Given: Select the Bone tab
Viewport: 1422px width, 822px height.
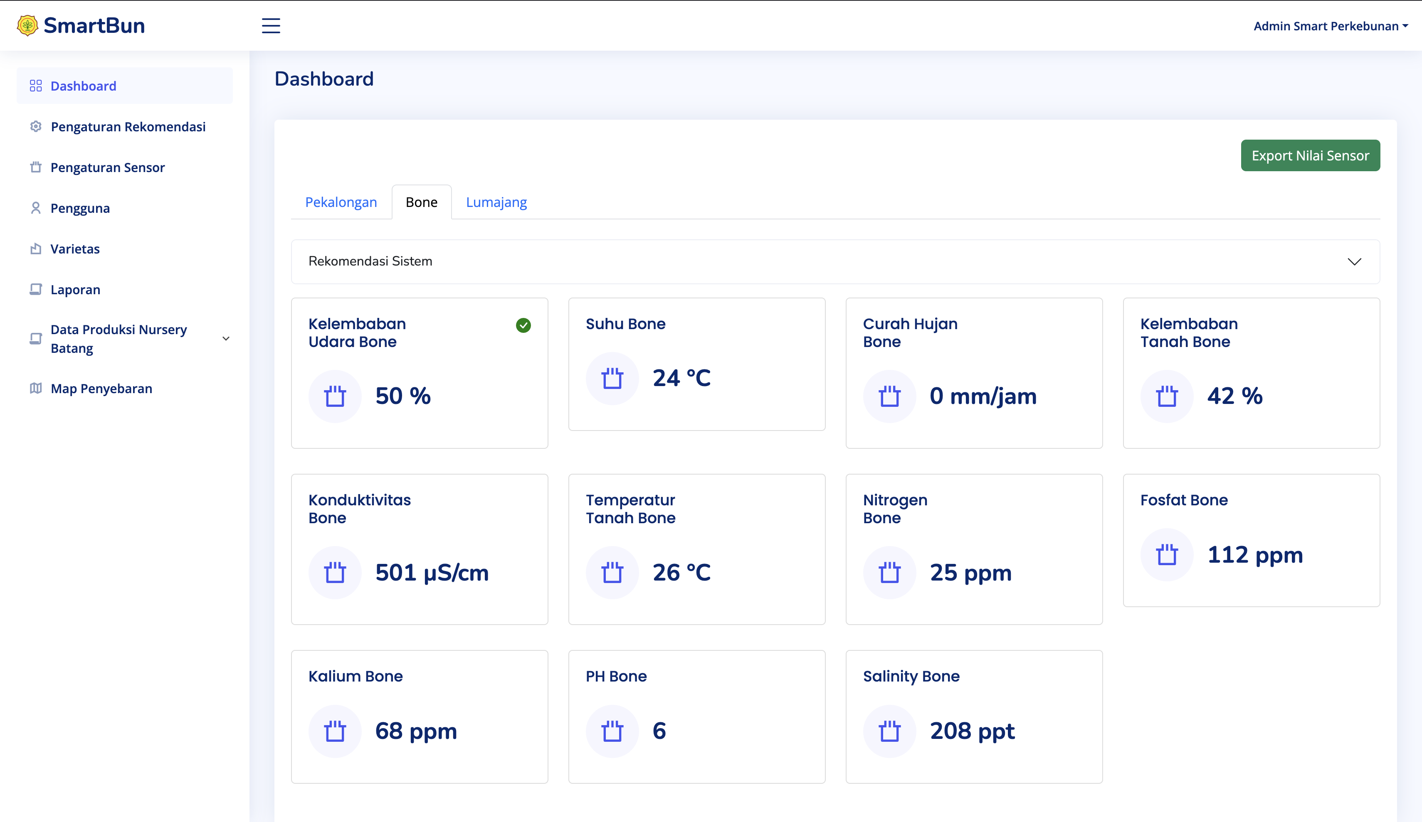Looking at the screenshot, I should pos(422,202).
